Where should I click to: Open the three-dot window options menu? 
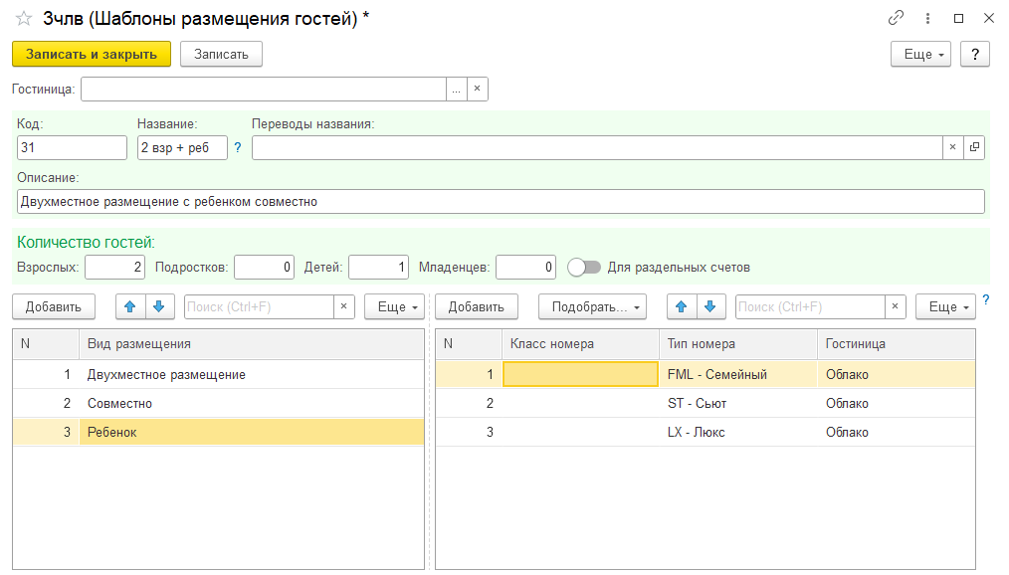point(927,19)
